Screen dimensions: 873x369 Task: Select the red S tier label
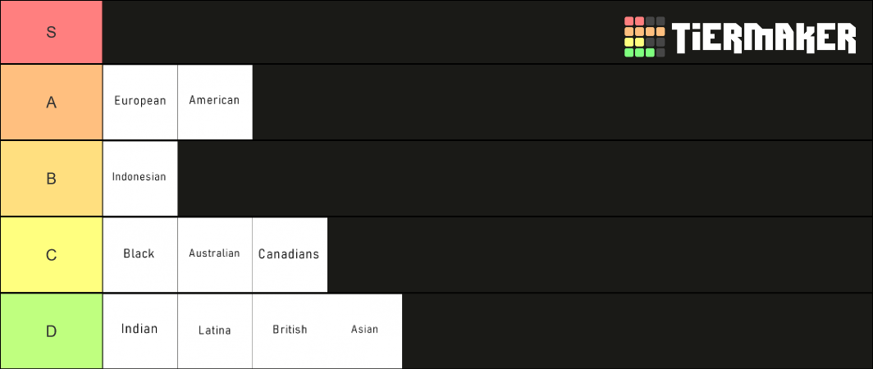51,32
